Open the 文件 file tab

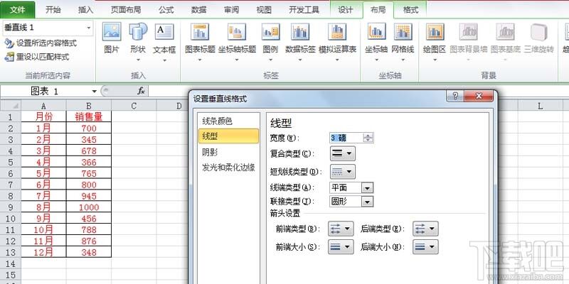17,10
